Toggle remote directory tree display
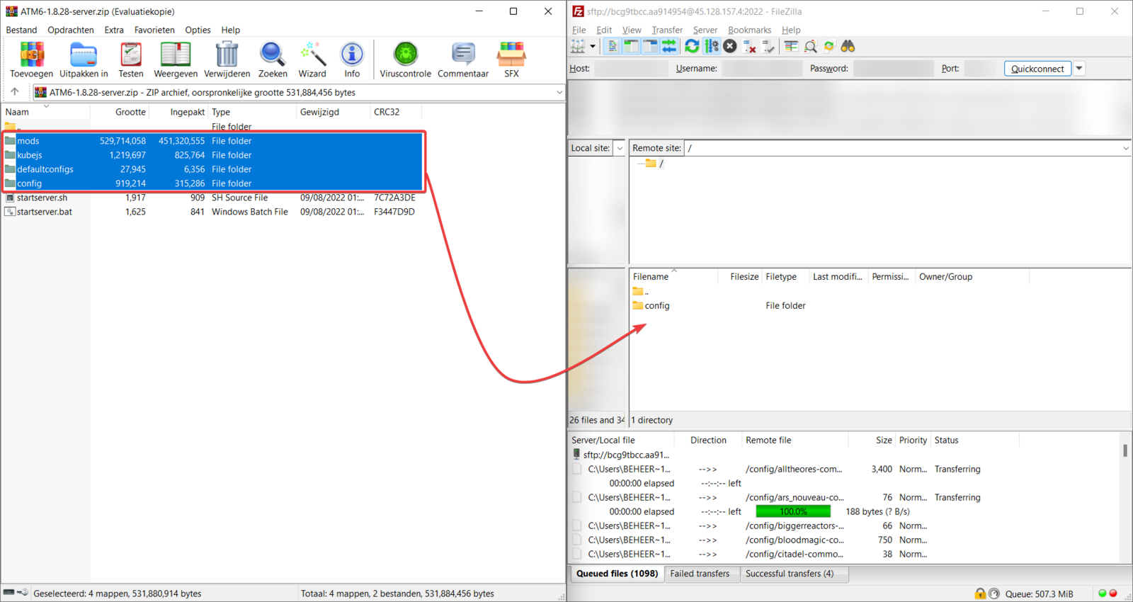Viewport: 1133px width, 602px height. click(650, 47)
